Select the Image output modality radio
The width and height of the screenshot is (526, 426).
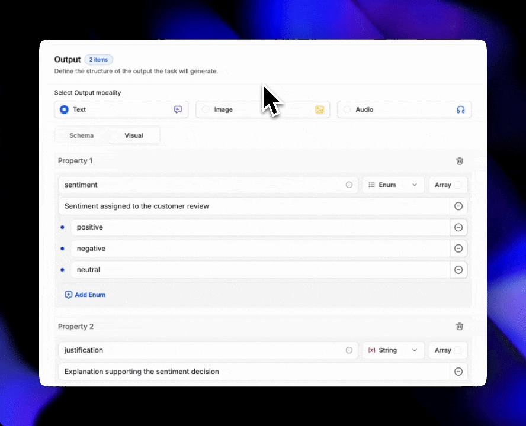tap(206, 109)
